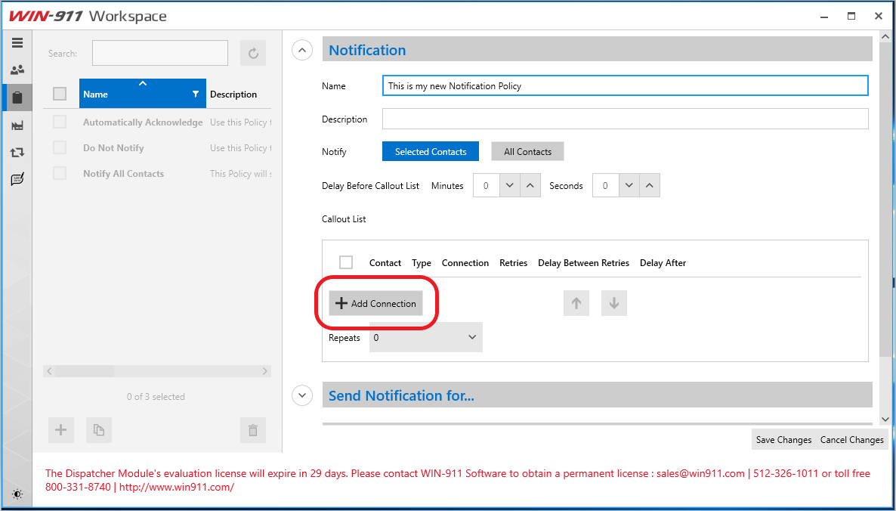Open the Contacts section icon in sidebar

click(17, 70)
